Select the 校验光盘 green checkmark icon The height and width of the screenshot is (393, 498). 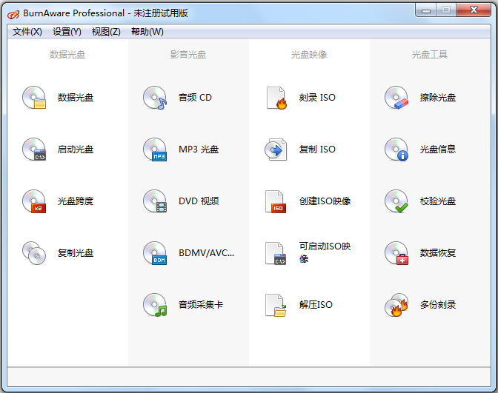pyautogui.click(x=396, y=201)
